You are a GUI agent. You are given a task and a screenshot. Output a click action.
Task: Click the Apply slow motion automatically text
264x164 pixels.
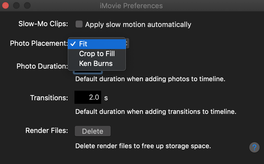pos(138,25)
